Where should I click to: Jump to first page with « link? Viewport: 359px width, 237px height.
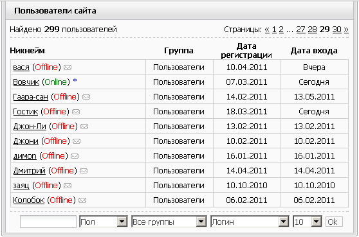pos(267,30)
